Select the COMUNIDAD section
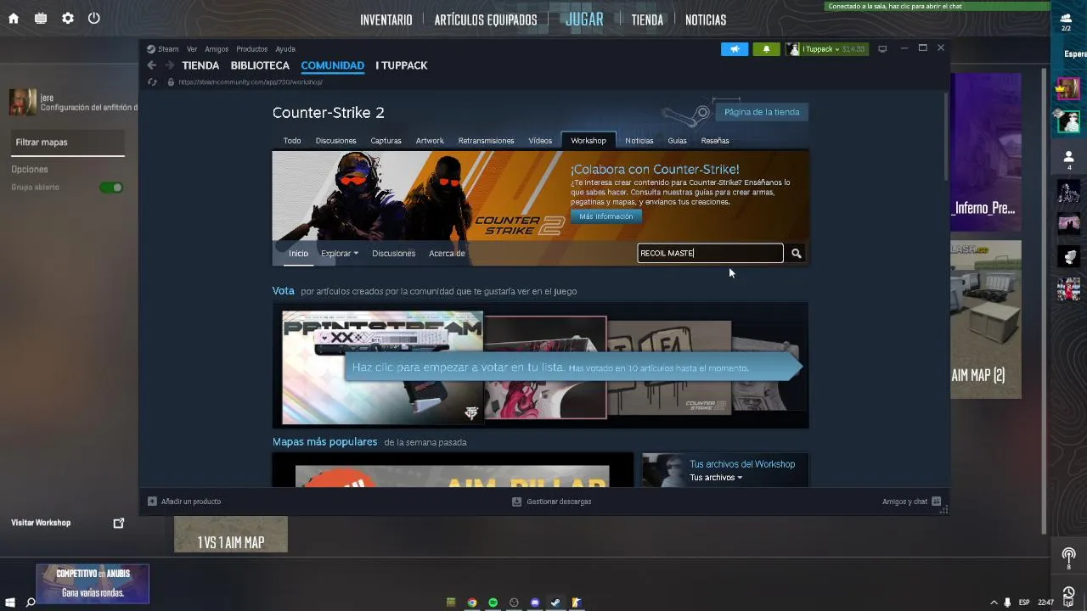Image resolution: width=1087 pixels, height=611 pixels. coord(332,65)
